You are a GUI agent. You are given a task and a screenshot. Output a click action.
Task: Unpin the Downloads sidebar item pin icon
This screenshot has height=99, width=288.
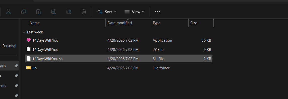pyautogui.click(x=16, y=66)
